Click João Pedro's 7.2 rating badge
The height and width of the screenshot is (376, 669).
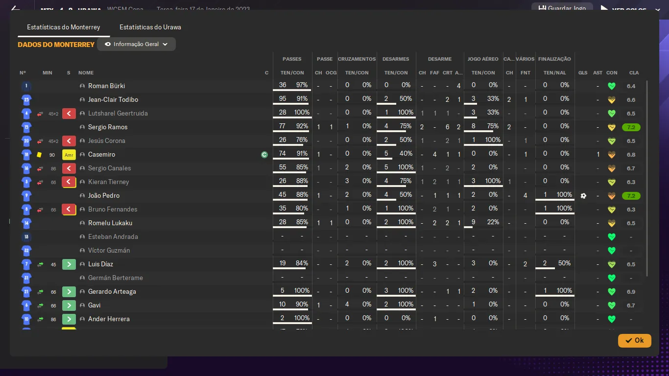click(631, 196)
